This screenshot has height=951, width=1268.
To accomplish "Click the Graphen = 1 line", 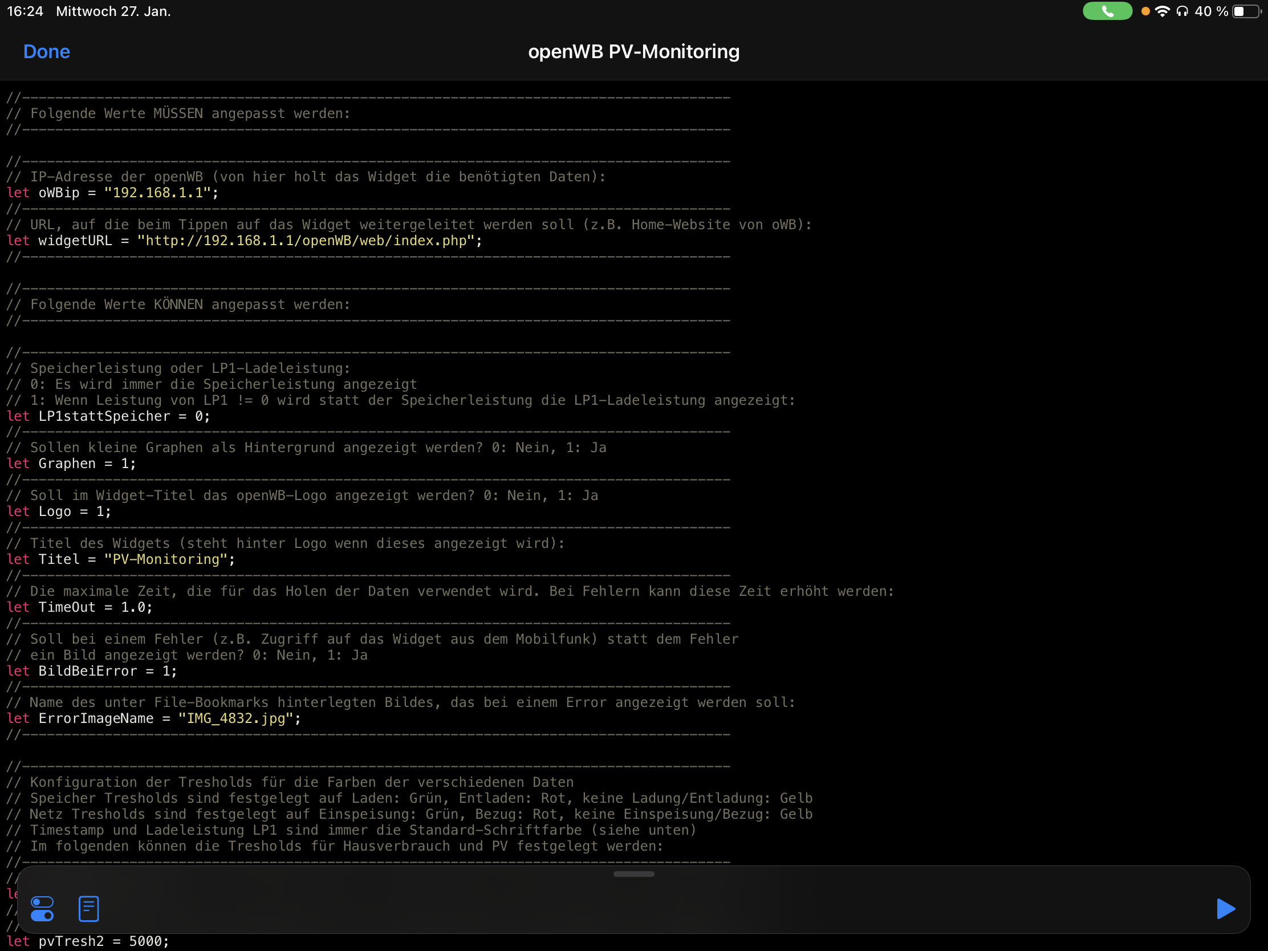I will pyautogui.click(x=72, y=464).
